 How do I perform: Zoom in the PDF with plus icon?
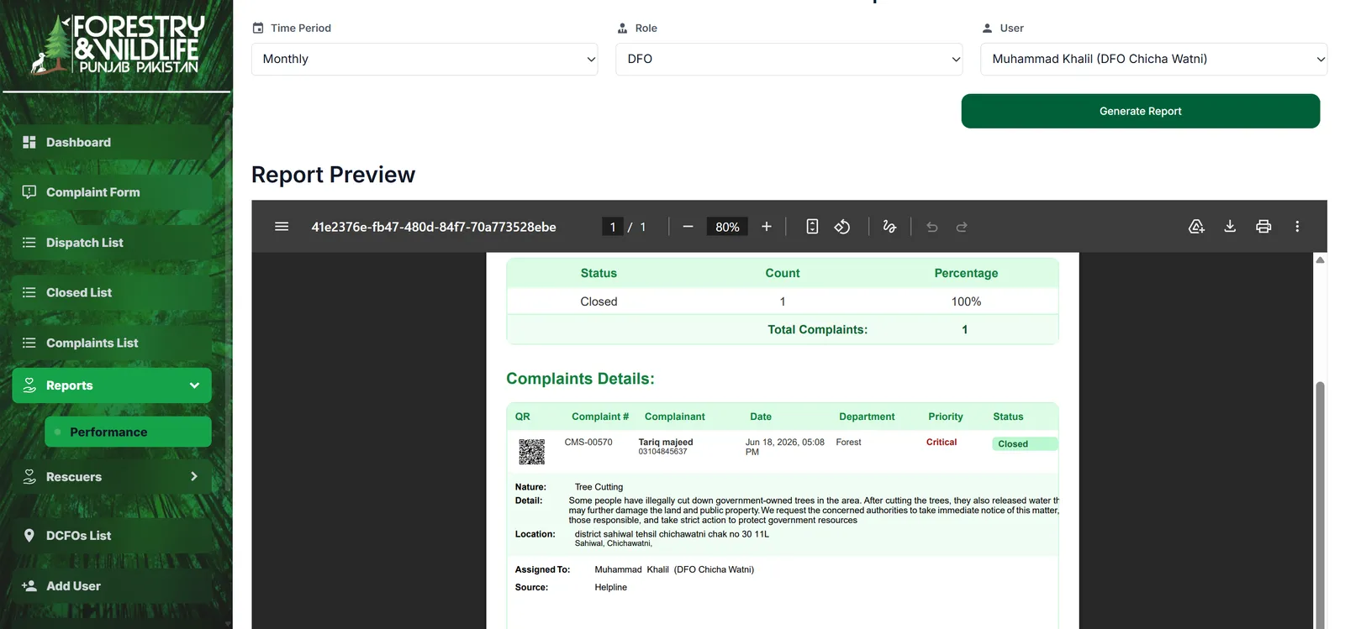(767, 227)
